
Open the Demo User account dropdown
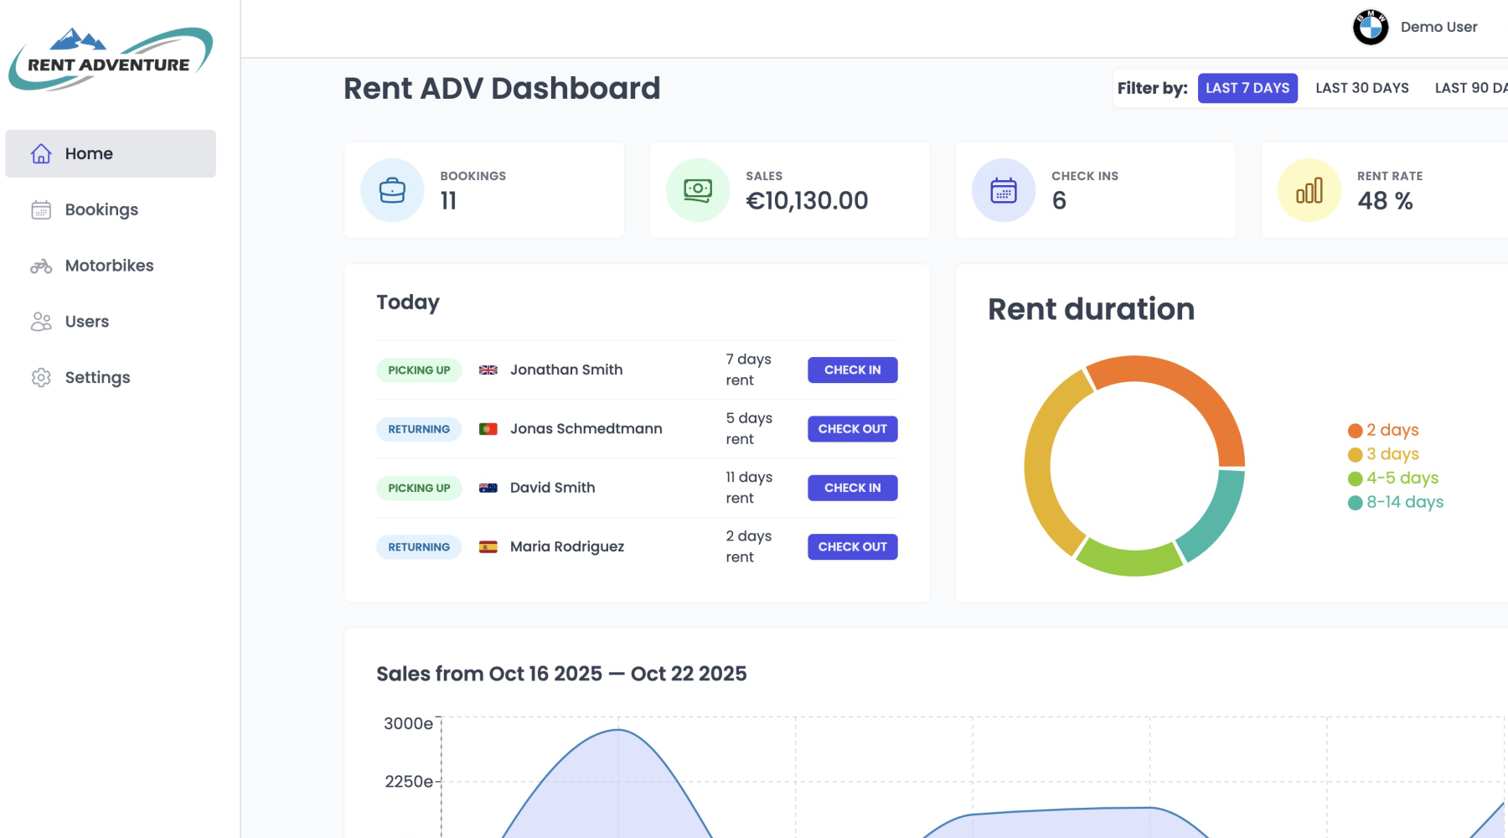point(1439,26)
